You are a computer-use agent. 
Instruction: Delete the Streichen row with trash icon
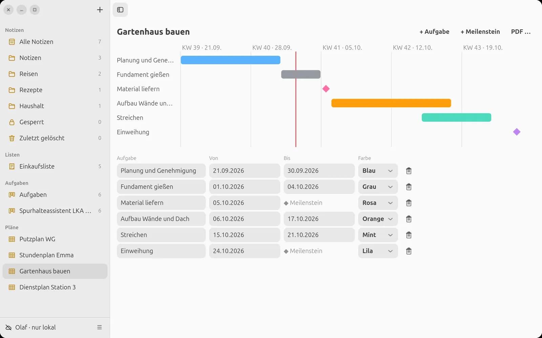point(409,235)
